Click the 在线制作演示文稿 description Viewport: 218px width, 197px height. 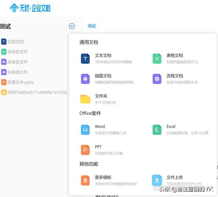click(x=109, y=153)
